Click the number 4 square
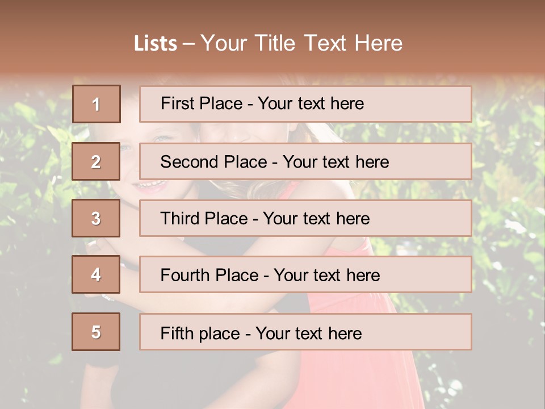The width and height of the screenshot is (545, 409). tap(96, 275)
